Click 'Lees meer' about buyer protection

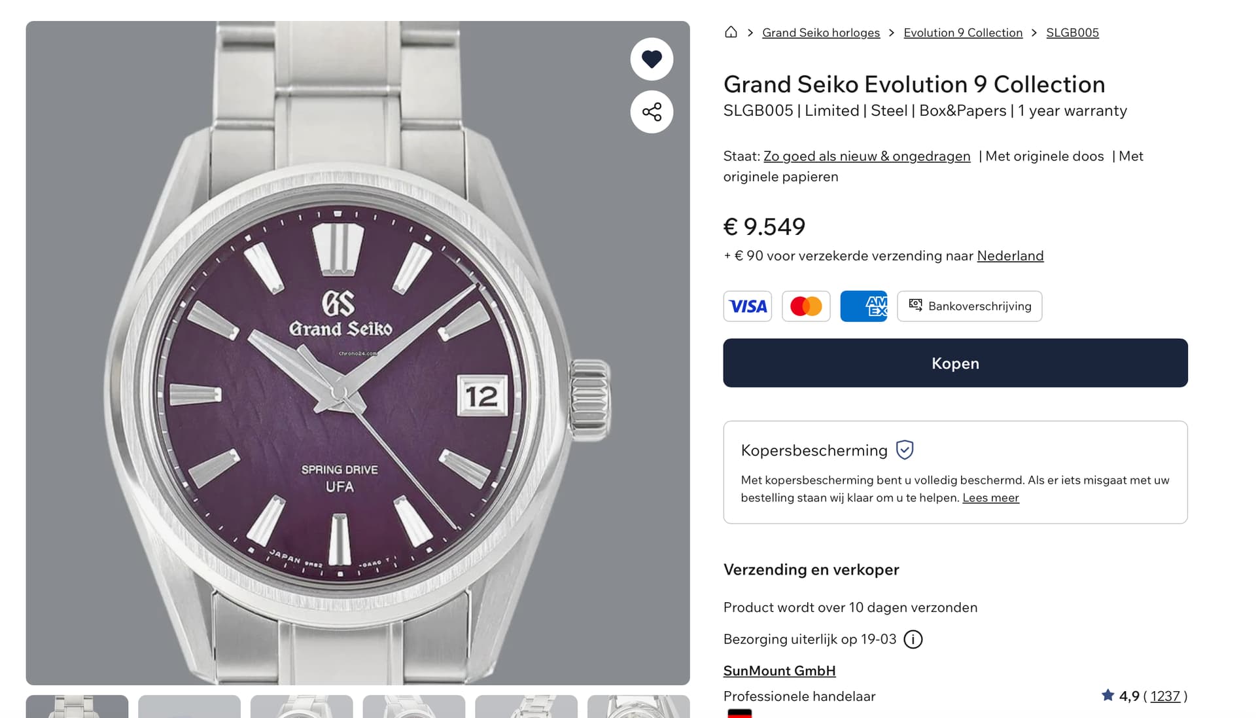990,498
